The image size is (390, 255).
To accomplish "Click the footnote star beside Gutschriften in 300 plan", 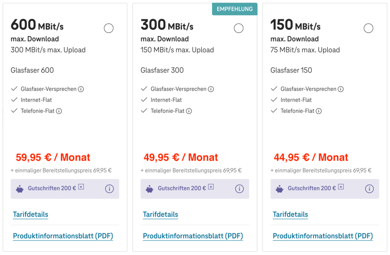I will point(211,186).
